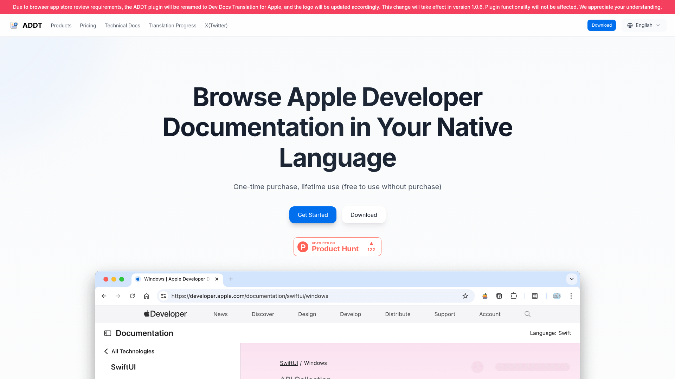Open Design in Apple Developer nav
Viewport: 675px width, 379px height.
coord(307,314)
